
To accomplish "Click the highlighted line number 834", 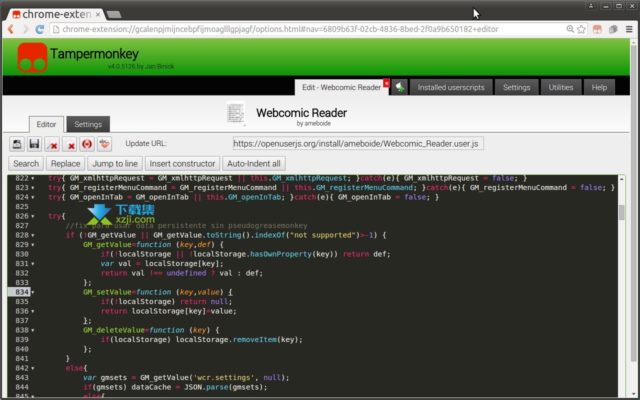I will point(21,292).
